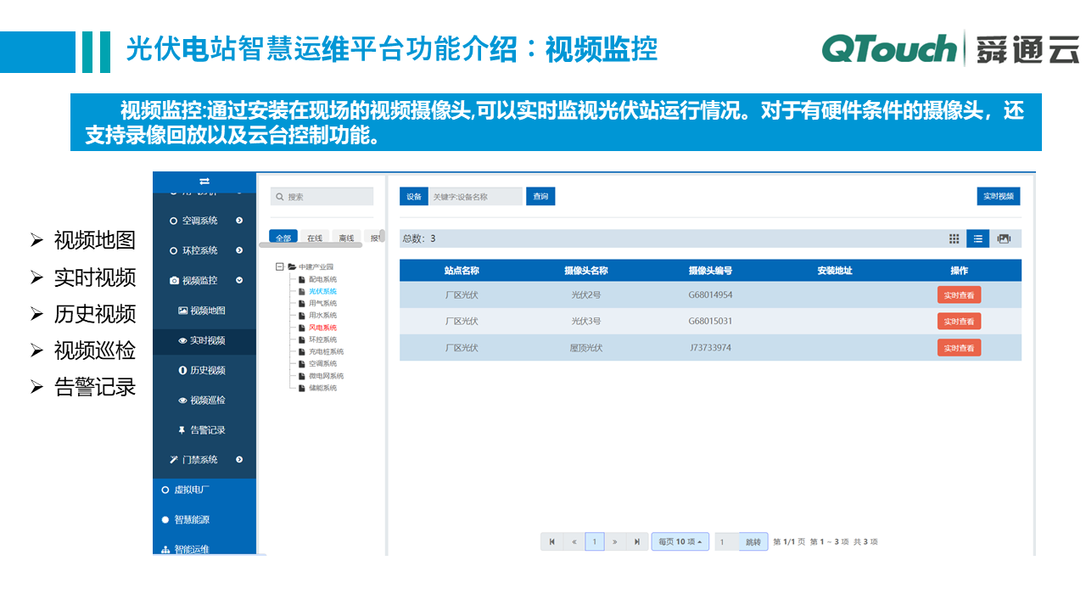Click 实时查看 for camera 光伏2号
1086x611 pixels.
click(959, 295)
